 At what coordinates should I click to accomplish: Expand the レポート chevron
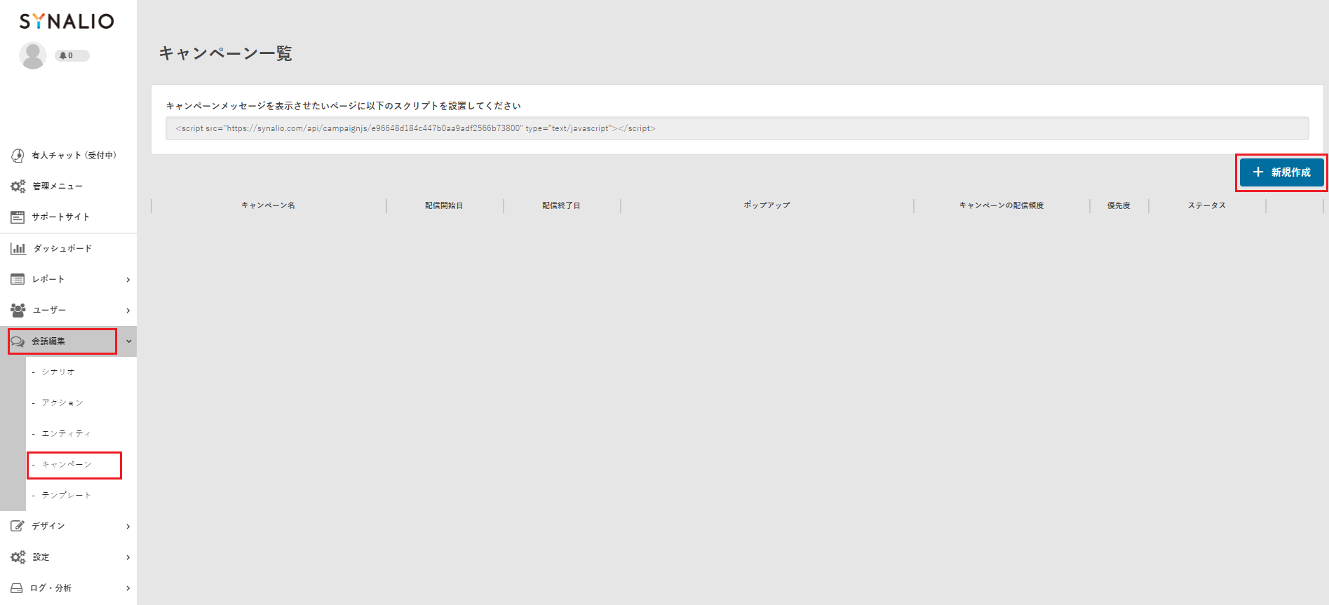[128, 280]
